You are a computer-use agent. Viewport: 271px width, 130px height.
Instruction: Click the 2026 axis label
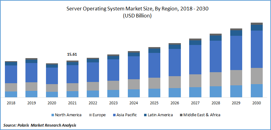(x=175, y=103)
